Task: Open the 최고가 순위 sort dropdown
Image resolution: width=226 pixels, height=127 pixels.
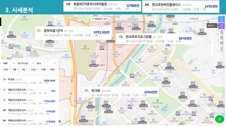Action: [x=26, y=64]
